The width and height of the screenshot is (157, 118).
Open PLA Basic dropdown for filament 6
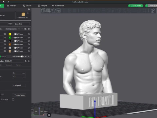(x=20, y=41)
